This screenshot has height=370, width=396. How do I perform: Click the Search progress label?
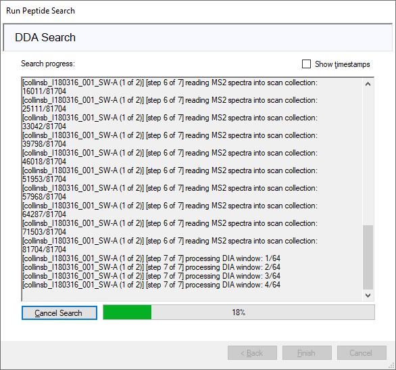pos(48,64)
